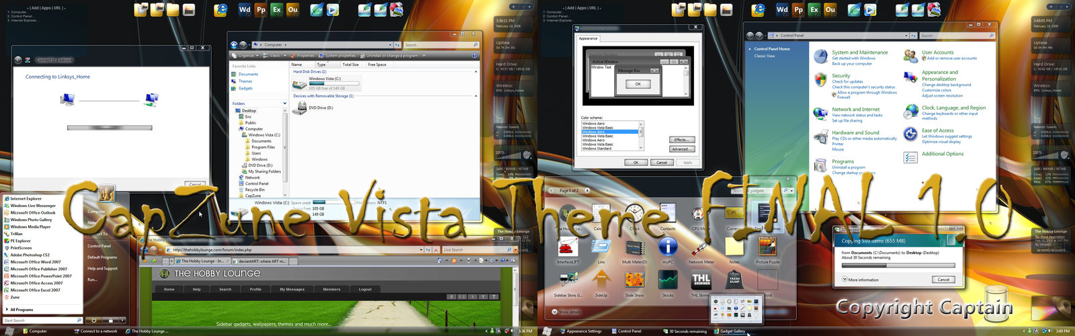
Task: Open the Stocks gadget in Gadget Gallery
Action: pos(667,280)
